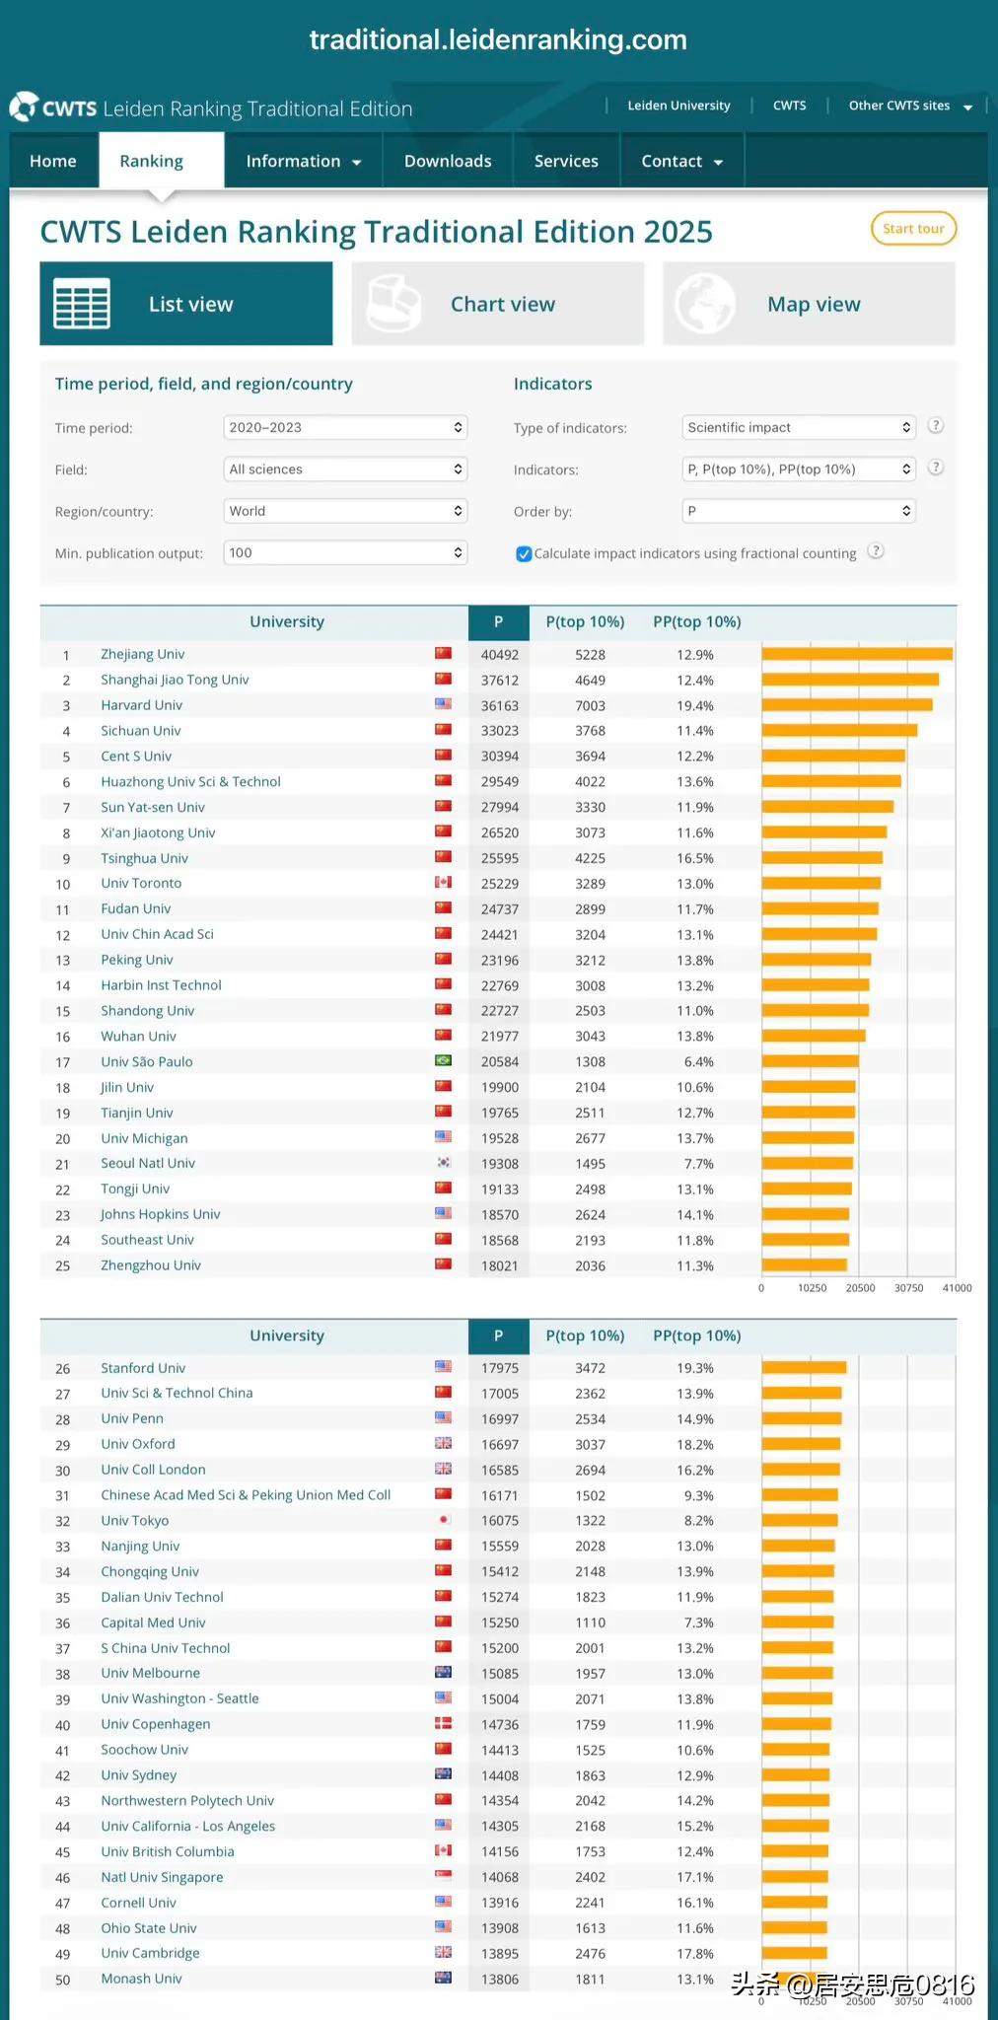Open Time period dropdown 2020–2023
The width and height of the screenshot is (998, 2020).
pos(345,427)
